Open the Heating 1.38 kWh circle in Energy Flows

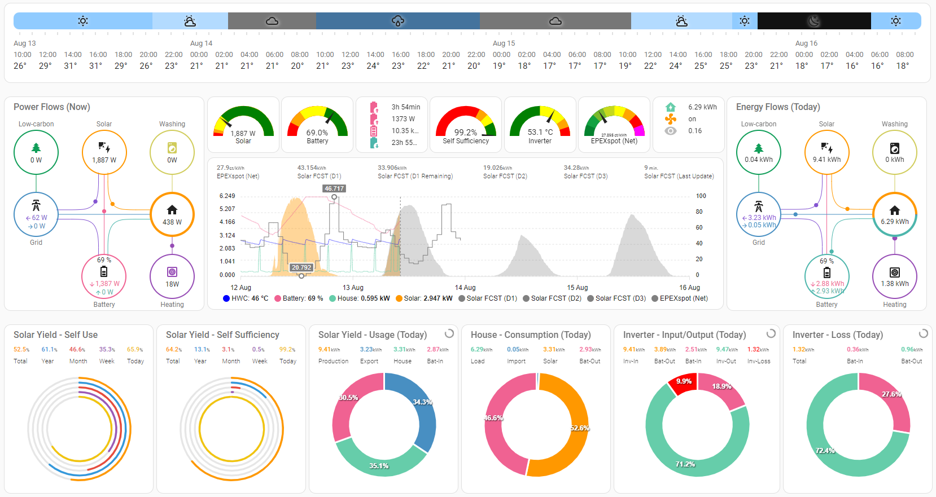coord(895,276)
